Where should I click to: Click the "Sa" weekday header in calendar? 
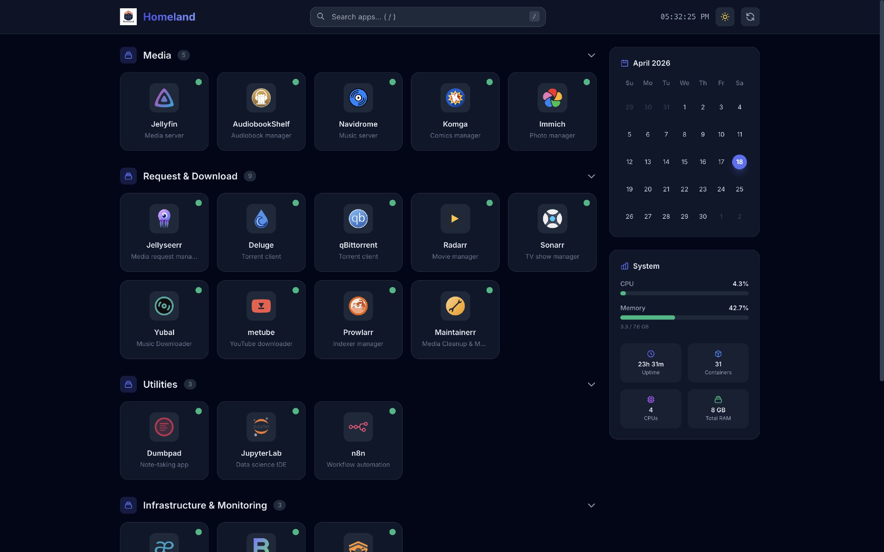(739, 83)
